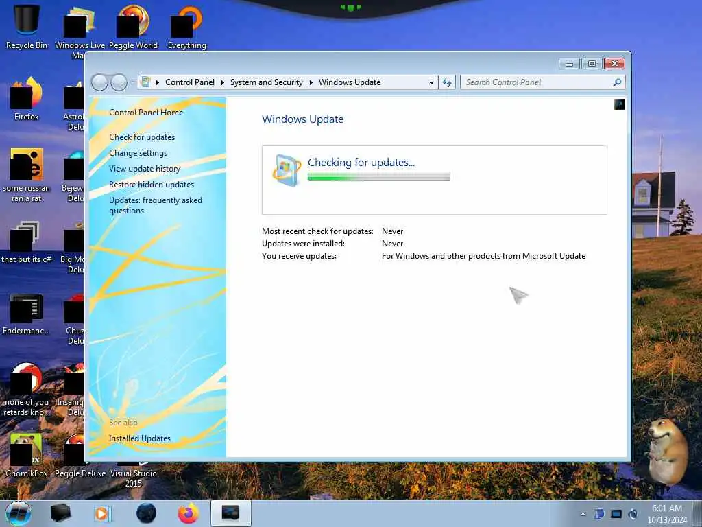The height and width of the screenshot is (527, 702).
Task: Click the Forward navigation arrow button
Action: (119, 82)
